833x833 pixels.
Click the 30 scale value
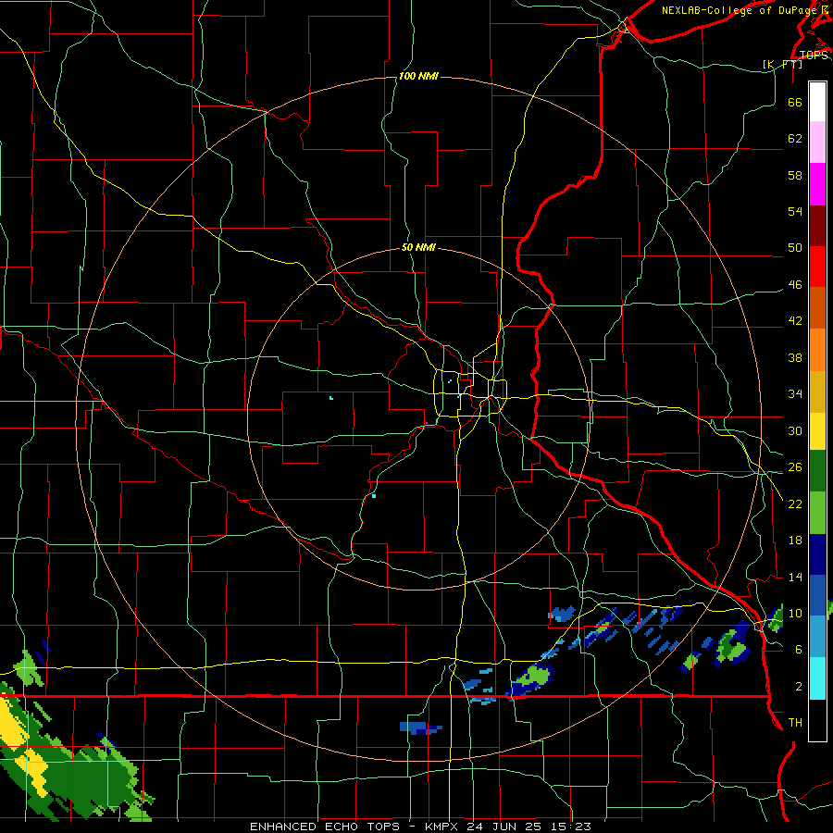(x=795, y=430)
